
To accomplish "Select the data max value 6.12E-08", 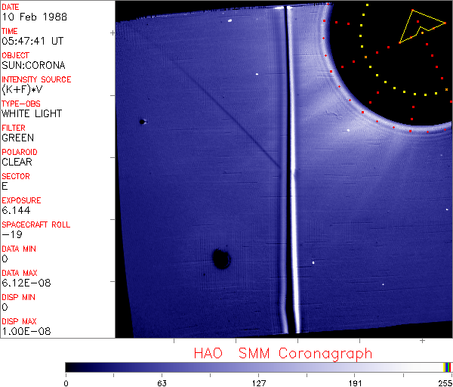I will (26, 283).
